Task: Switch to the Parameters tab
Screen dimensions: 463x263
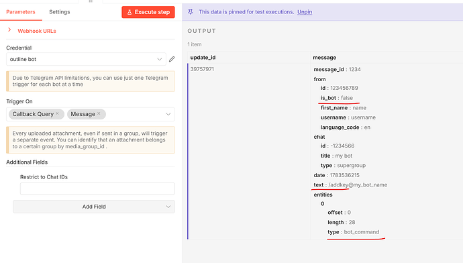Action: (21, 12)
